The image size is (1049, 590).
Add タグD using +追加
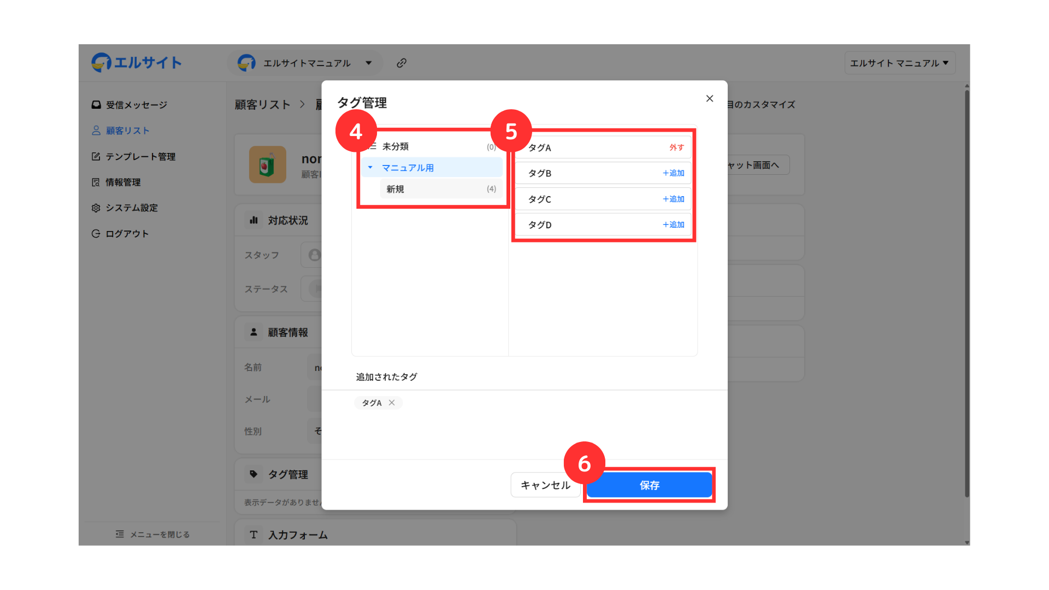tap(673, 225)
